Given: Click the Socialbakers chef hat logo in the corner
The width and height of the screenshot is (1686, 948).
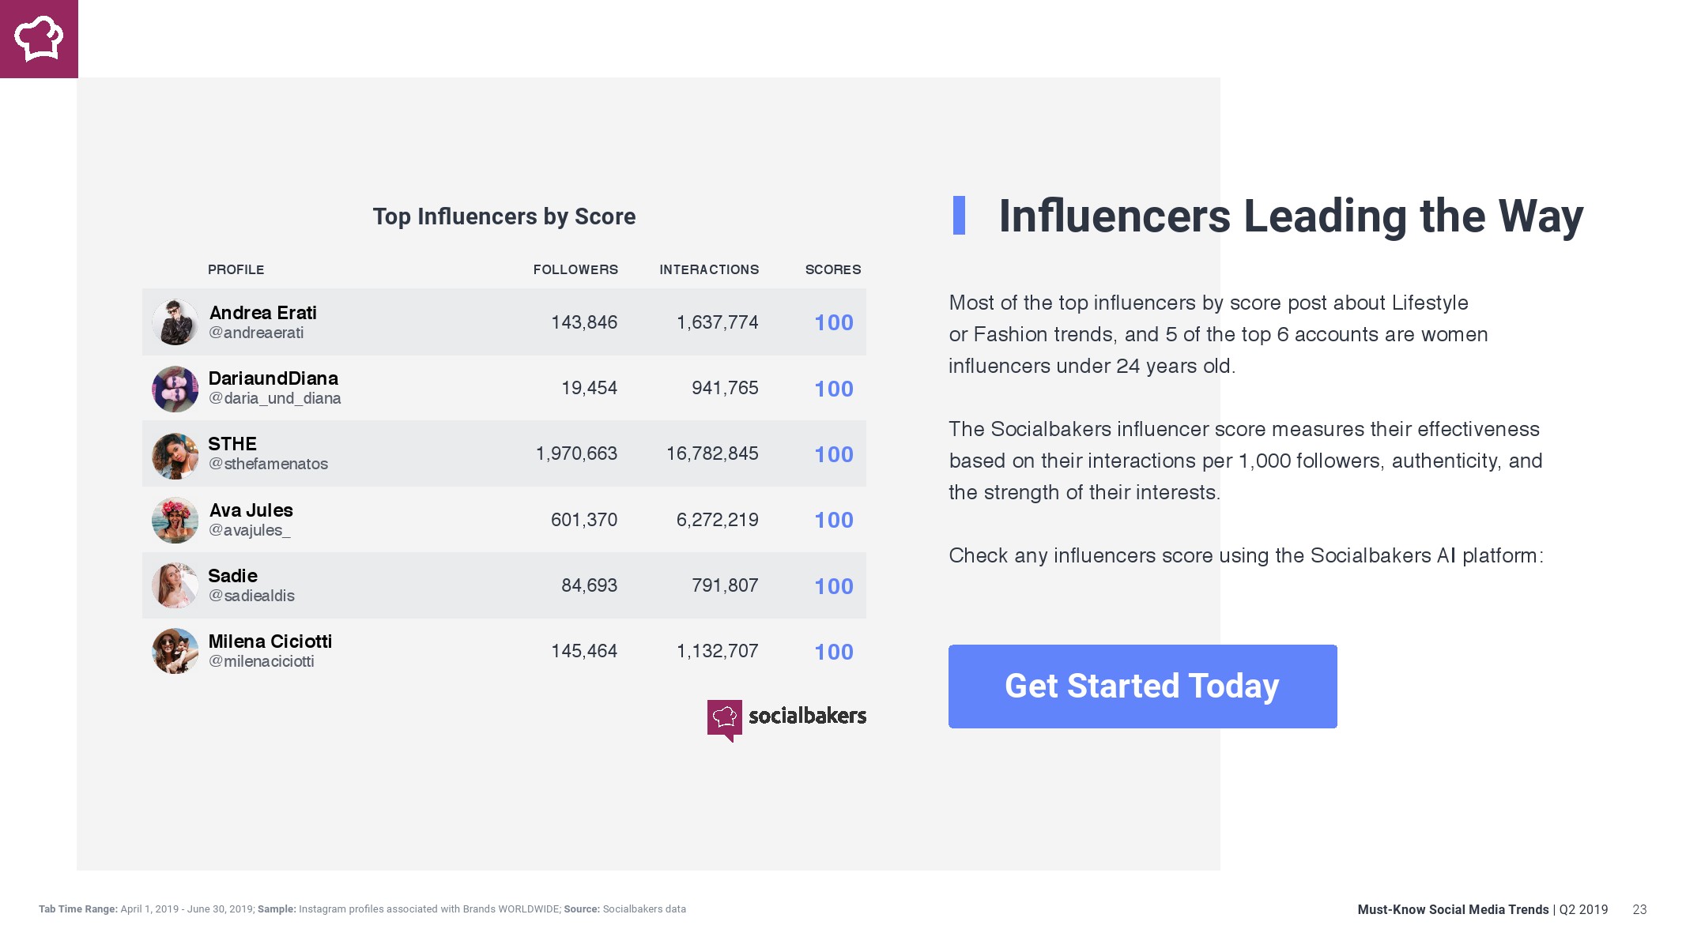Looking at the screenshot, I should click(39, 39).
